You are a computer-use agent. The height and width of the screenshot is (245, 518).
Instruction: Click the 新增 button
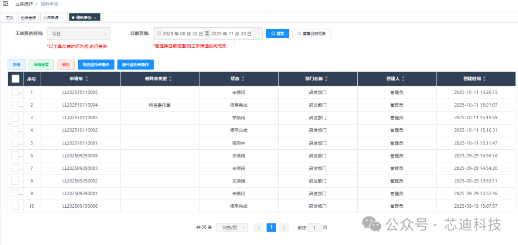tap(16, 65)
